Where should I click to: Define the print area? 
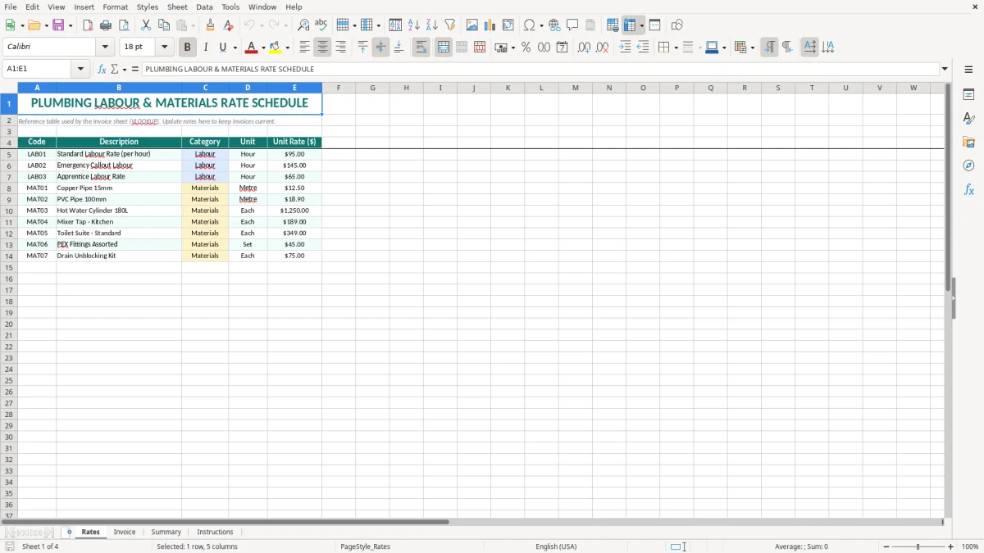coord(613,25)
